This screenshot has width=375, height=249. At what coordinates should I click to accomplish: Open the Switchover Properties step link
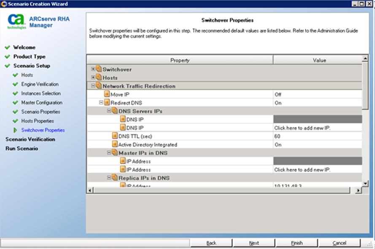[x=43, y=130]
